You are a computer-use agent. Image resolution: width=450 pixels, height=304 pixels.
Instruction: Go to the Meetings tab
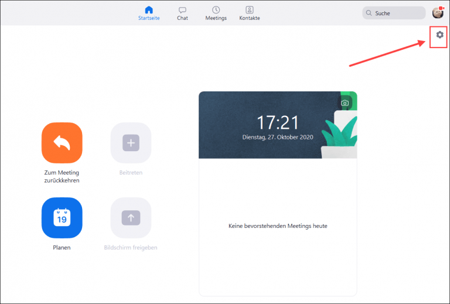click(x=216, y=13)
